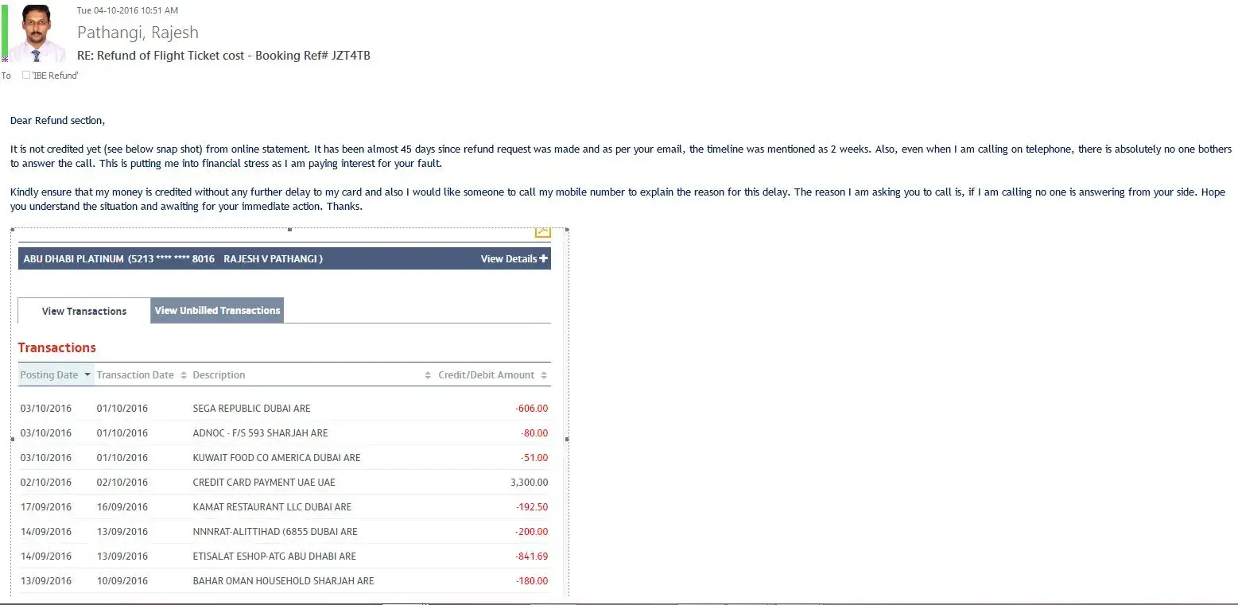Click the right-middle image resize handle
1238x605 pixels.
tap(566, 438)
